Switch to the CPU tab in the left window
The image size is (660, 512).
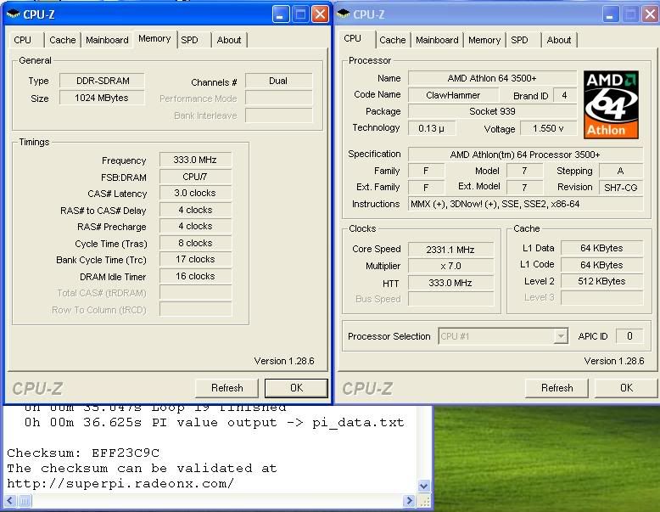pos(23,40)
